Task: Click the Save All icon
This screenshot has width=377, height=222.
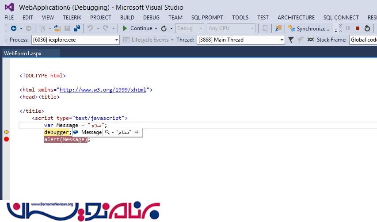Action: pos(77,28)
